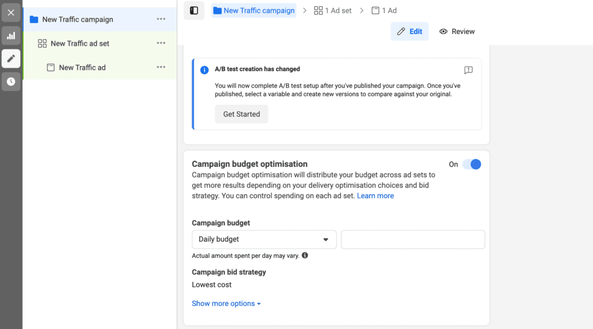Image resolution: width=593 pixels, height=329 pixels.
Task: Open the bar chart performance view icon
Action: pyautogui.click(x=11, y=35)
